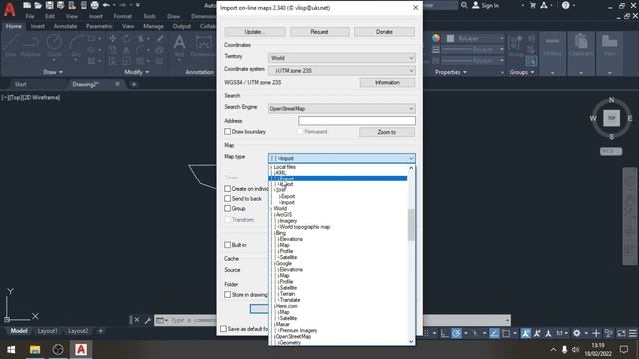The image size is (639, 359).
Task: Click the New file icon in quick access
Action: click(27, 5)
